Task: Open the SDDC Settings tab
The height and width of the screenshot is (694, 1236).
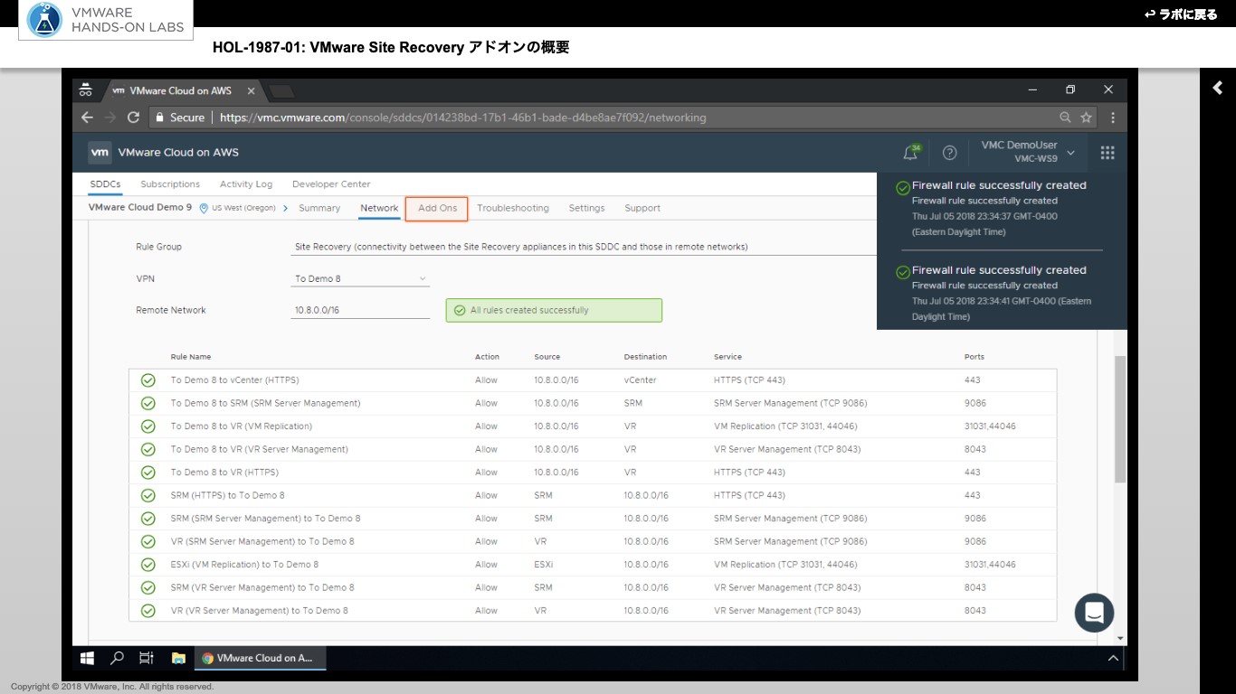Action: click(x=586, y=208)
